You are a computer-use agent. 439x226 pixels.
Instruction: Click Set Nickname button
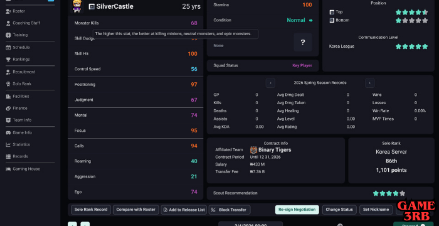tap(376, 210)
